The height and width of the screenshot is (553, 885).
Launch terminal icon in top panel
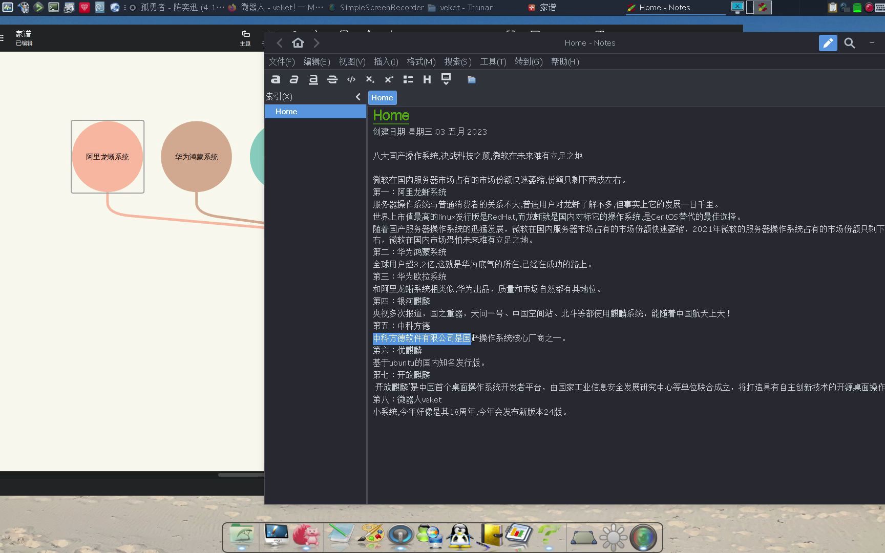(54, 7)
